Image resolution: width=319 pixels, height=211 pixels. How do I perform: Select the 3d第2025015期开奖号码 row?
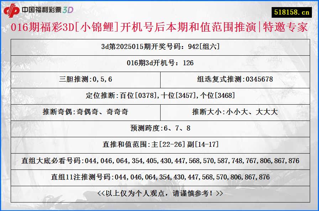[159, 46]
